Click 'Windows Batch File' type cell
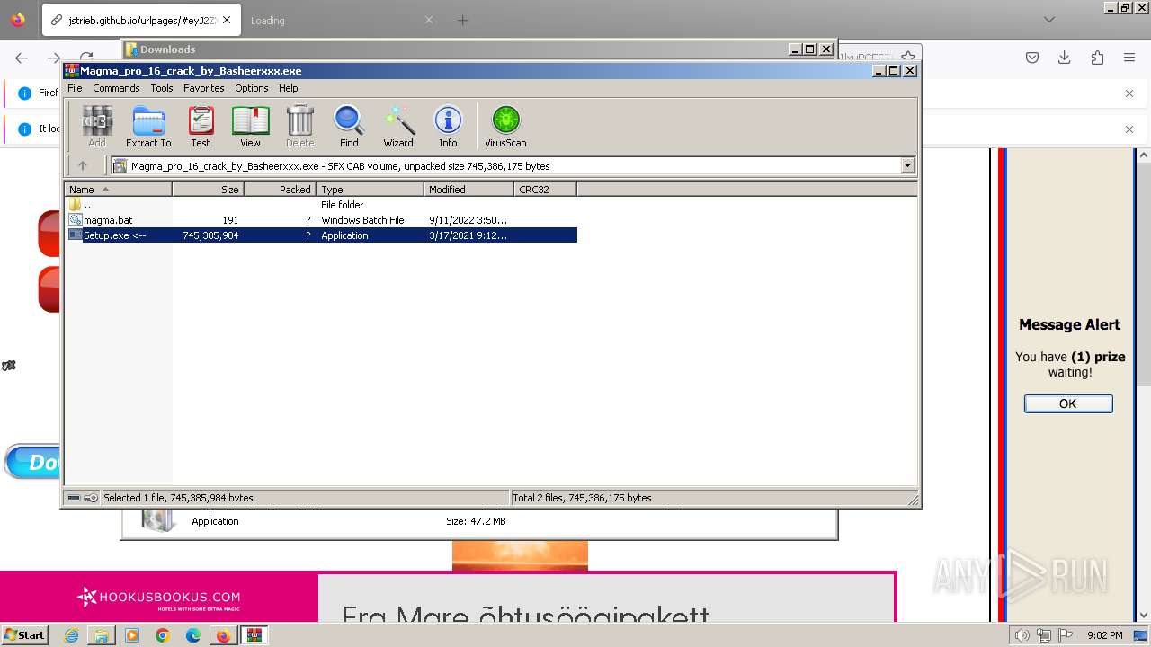 (x=362, y=220)
